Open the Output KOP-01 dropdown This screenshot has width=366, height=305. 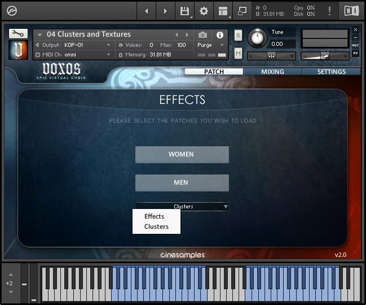point(74,45)
